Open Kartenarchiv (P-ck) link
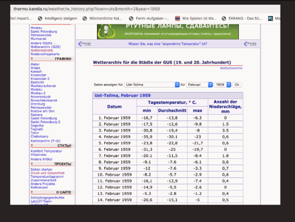 [45, 141]
